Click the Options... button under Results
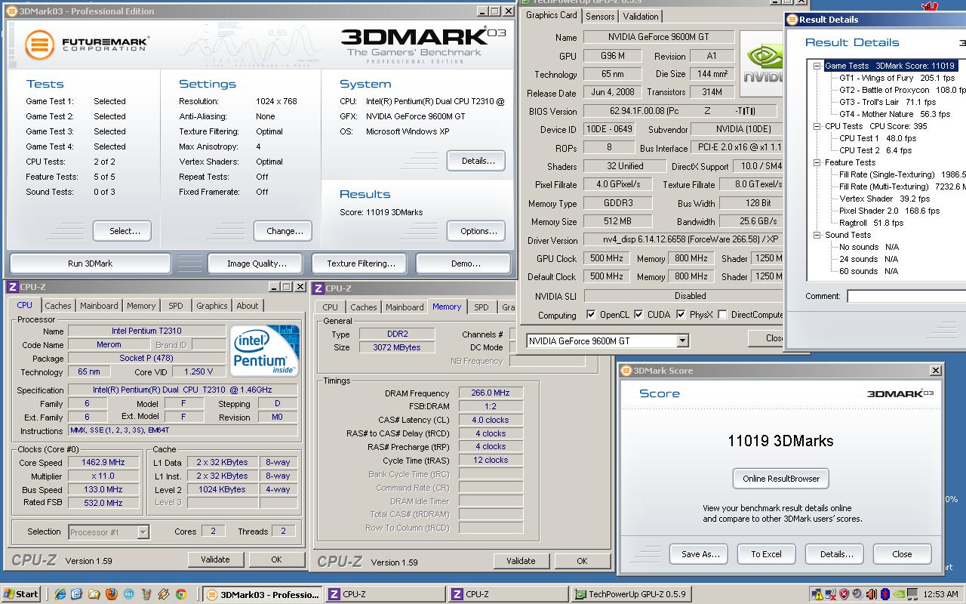Image resolution: width=966 pixels, height=604 pixels. tap(476, 231)
